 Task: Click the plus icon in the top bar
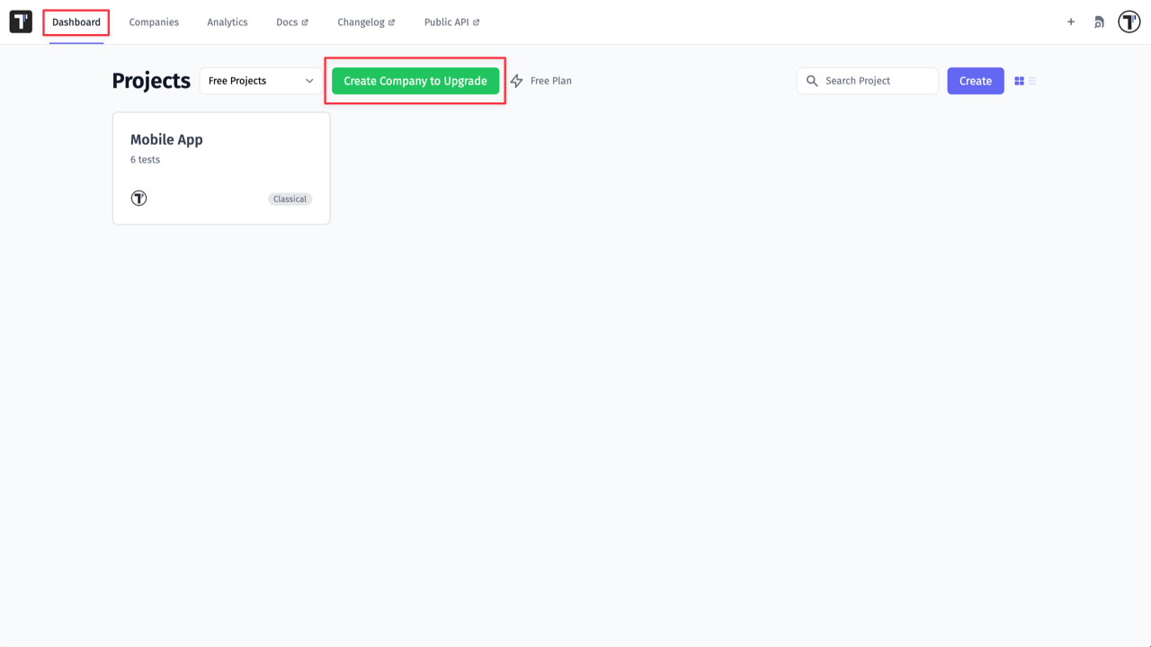point(1071,22)
